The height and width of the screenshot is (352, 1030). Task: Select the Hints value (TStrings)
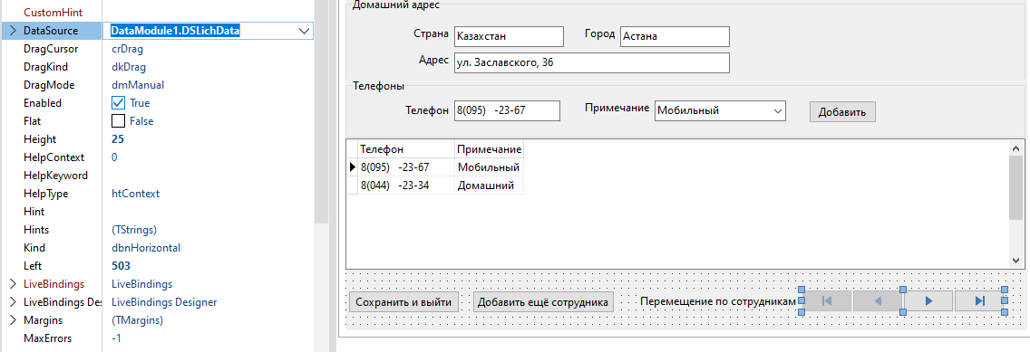[134, 230]
